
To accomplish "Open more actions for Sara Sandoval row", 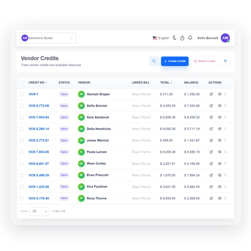I will tap(225, 117).
